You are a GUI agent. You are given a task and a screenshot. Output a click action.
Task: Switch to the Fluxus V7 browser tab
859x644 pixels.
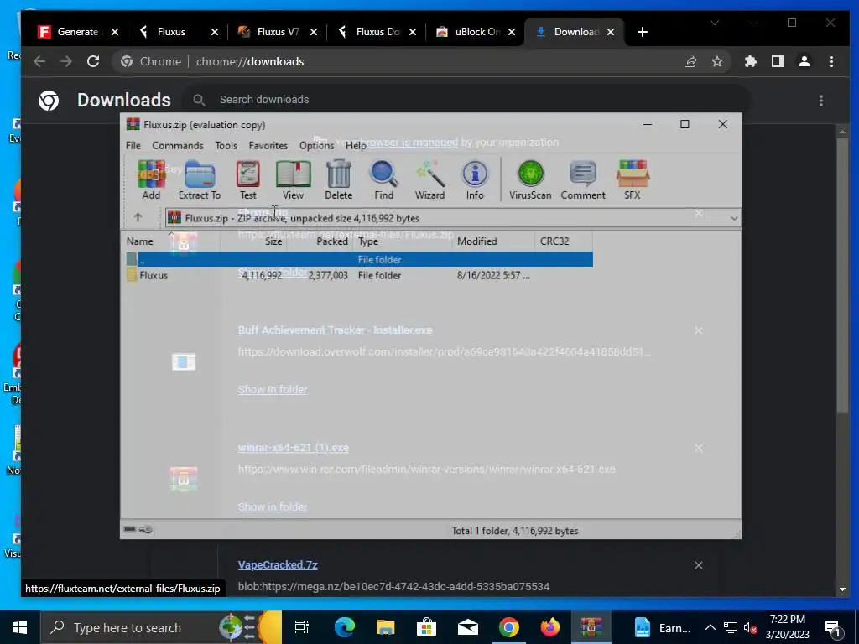pyautogui.click(x=277, y=32)
